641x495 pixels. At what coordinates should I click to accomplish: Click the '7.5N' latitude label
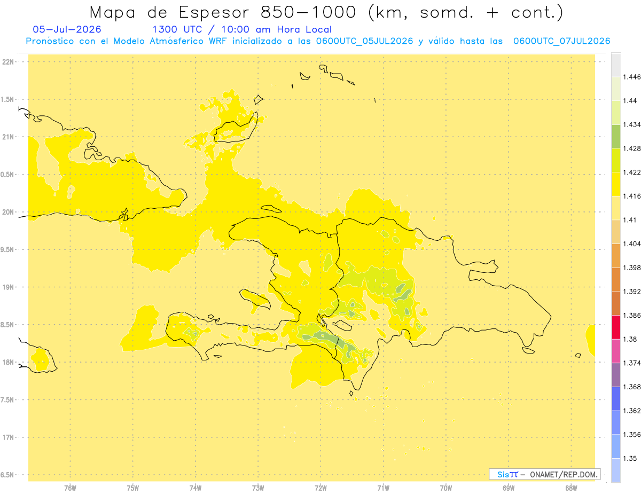7,400
